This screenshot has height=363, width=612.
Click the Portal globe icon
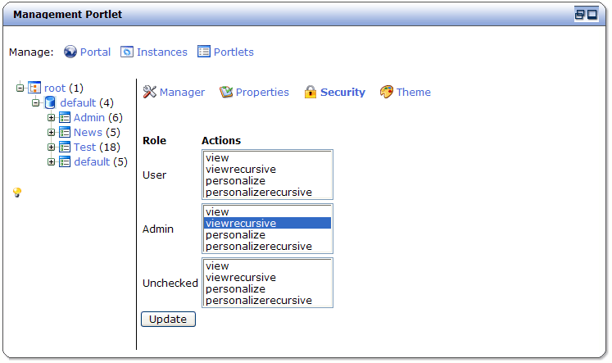click(x=70, y=52)
